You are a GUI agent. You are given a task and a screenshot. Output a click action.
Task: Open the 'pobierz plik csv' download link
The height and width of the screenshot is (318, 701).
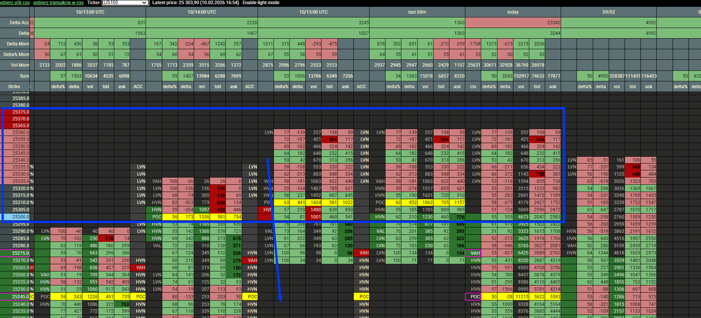click(x=15, y=3)
